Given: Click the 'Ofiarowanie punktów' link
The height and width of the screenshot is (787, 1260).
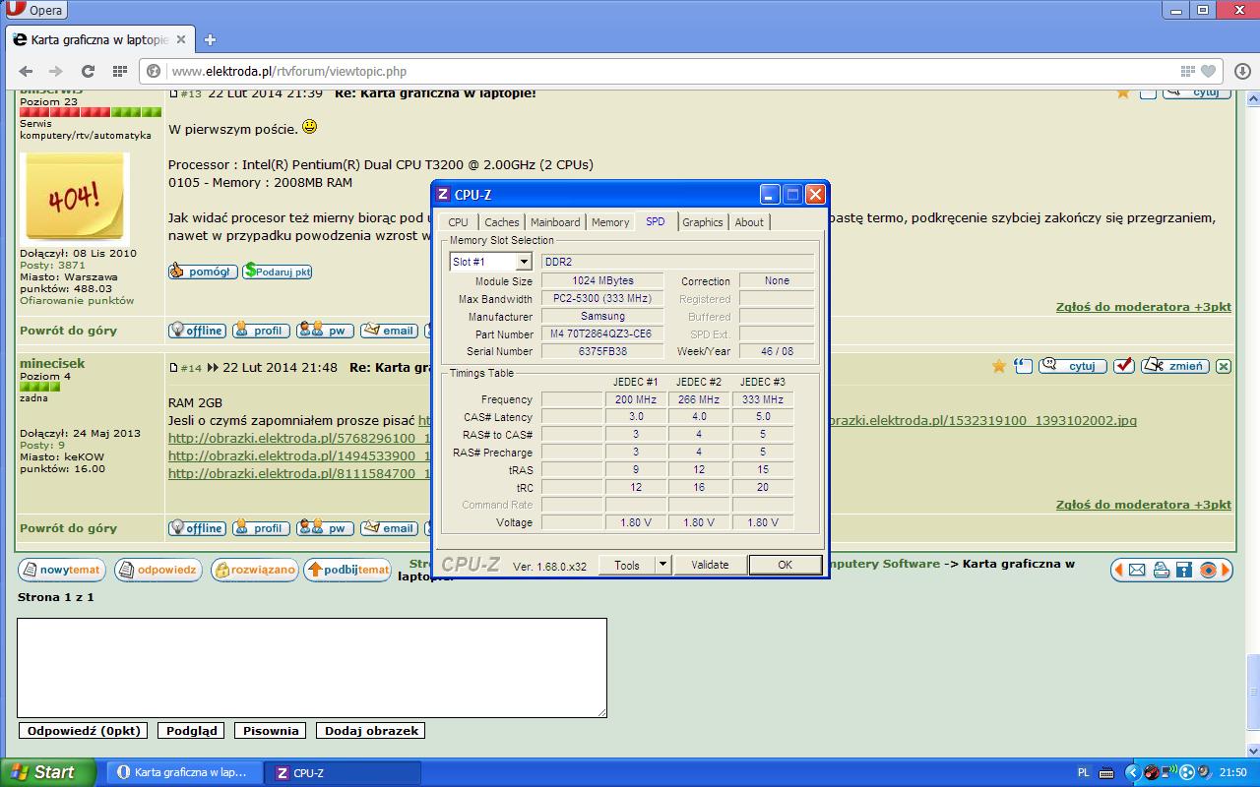Looking at the screenshot, I should point(77,300).
